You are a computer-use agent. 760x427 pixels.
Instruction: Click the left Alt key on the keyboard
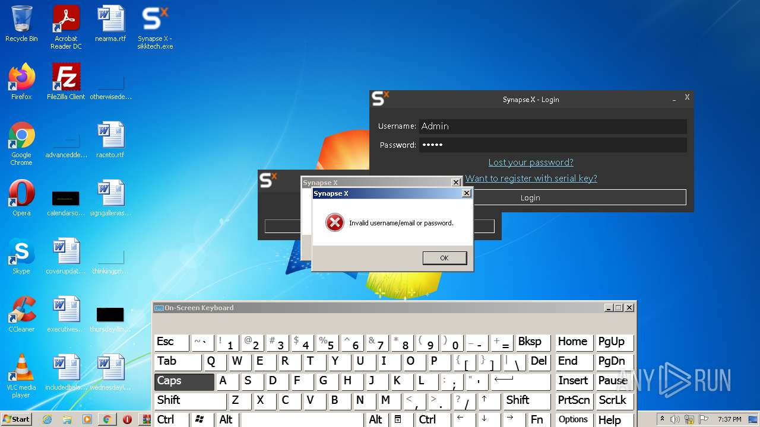click(x=227, y=420)
